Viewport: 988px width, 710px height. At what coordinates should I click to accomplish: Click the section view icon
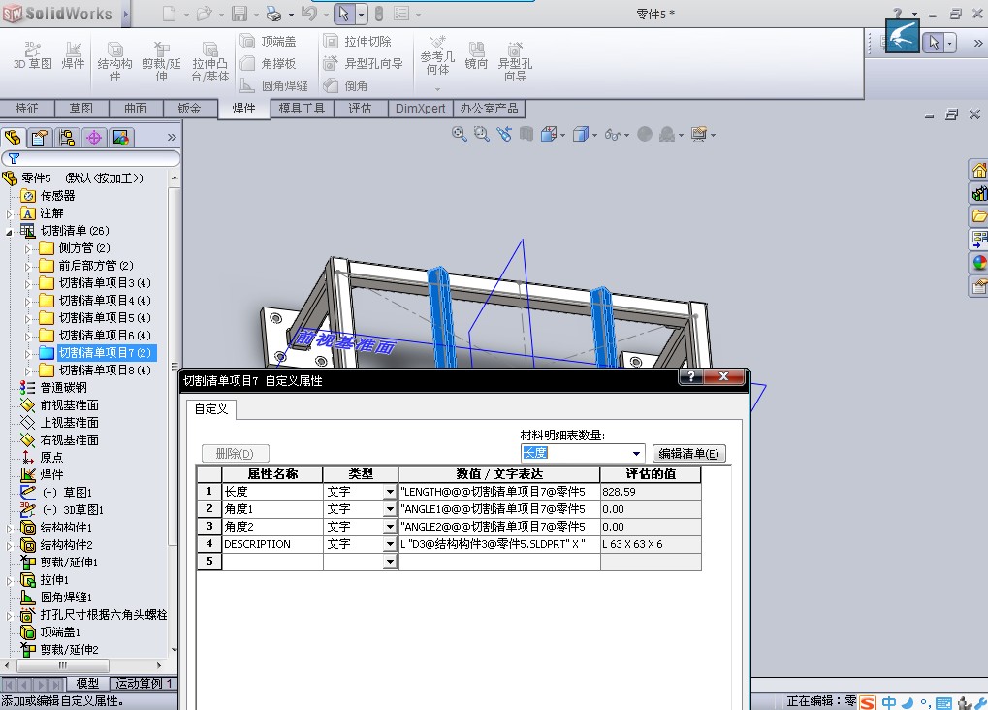pos(526,134)
